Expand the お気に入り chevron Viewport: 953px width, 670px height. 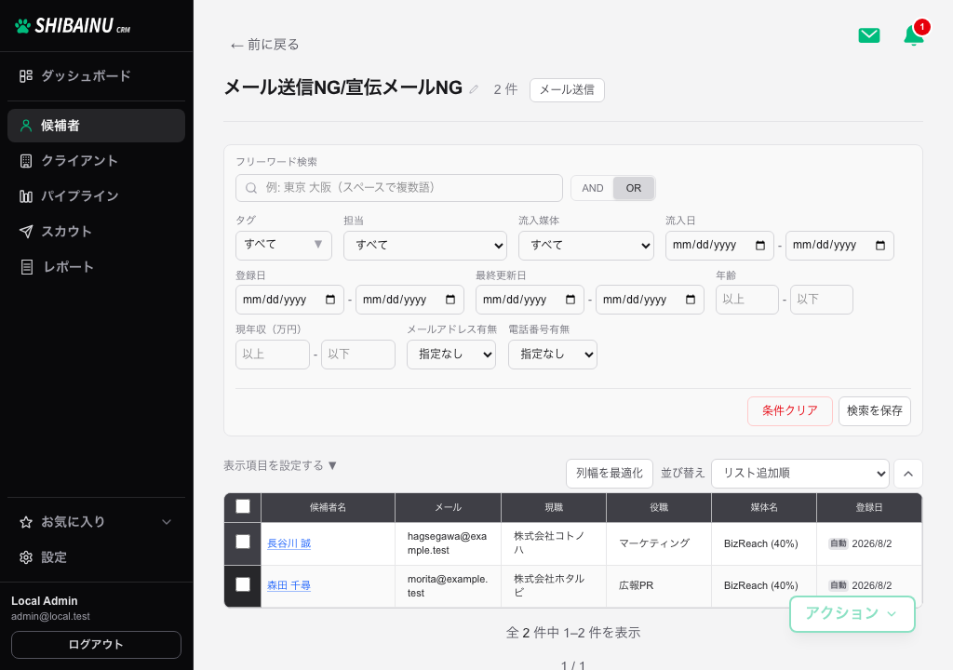tap(167, 522)
